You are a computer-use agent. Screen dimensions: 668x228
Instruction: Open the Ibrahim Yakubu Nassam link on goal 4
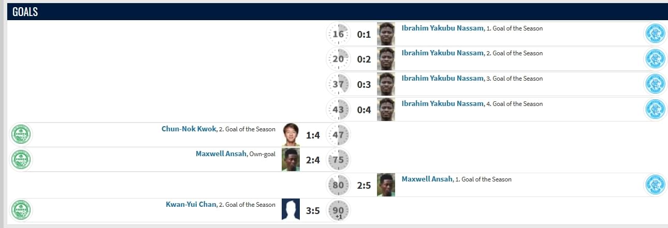(x=443, y=104)
